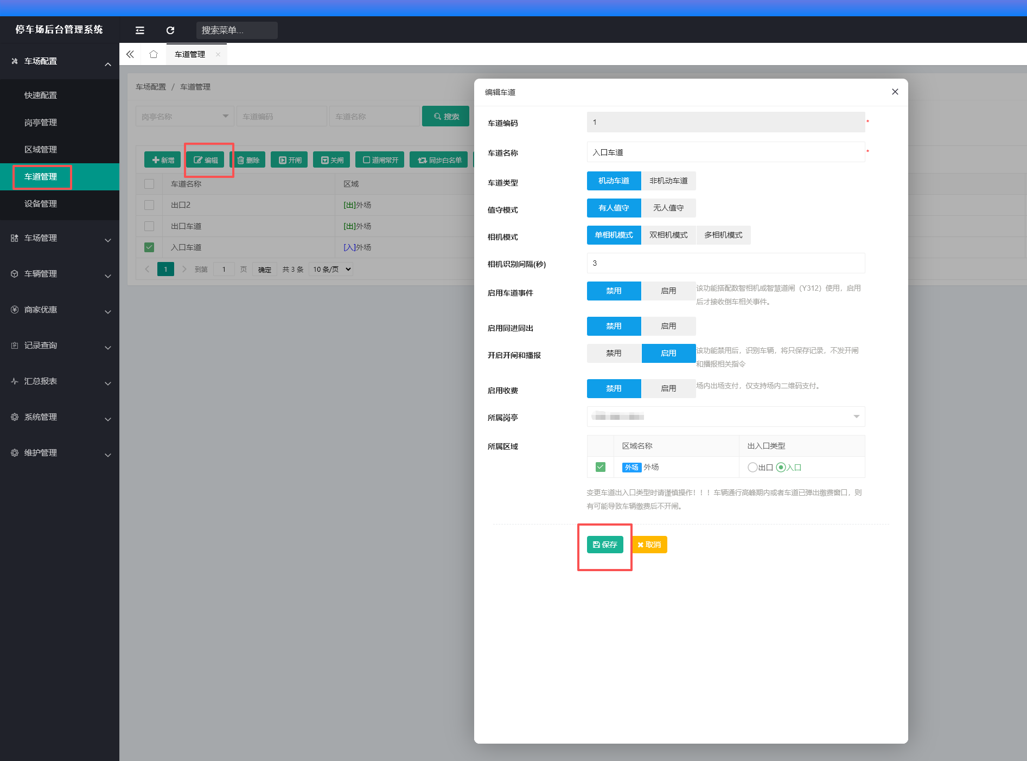The height and width of the screenshot is (761, 1027).
Task: Close the 编辑车道 dialog
Action: click(x=895, y=92)
